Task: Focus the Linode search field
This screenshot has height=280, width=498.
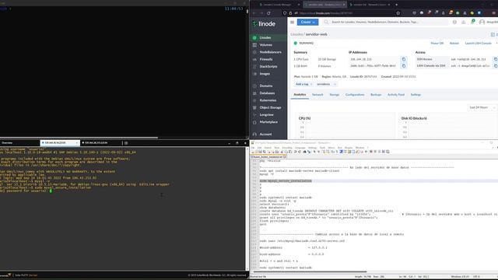Action: pos(386,23)
